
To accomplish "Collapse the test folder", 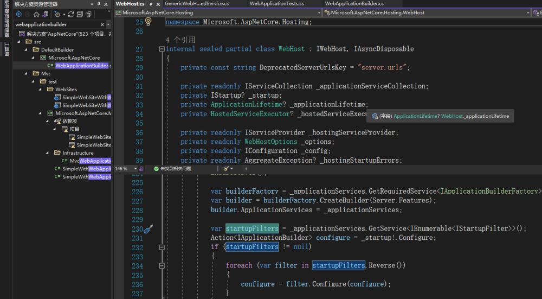I will 33,82.
